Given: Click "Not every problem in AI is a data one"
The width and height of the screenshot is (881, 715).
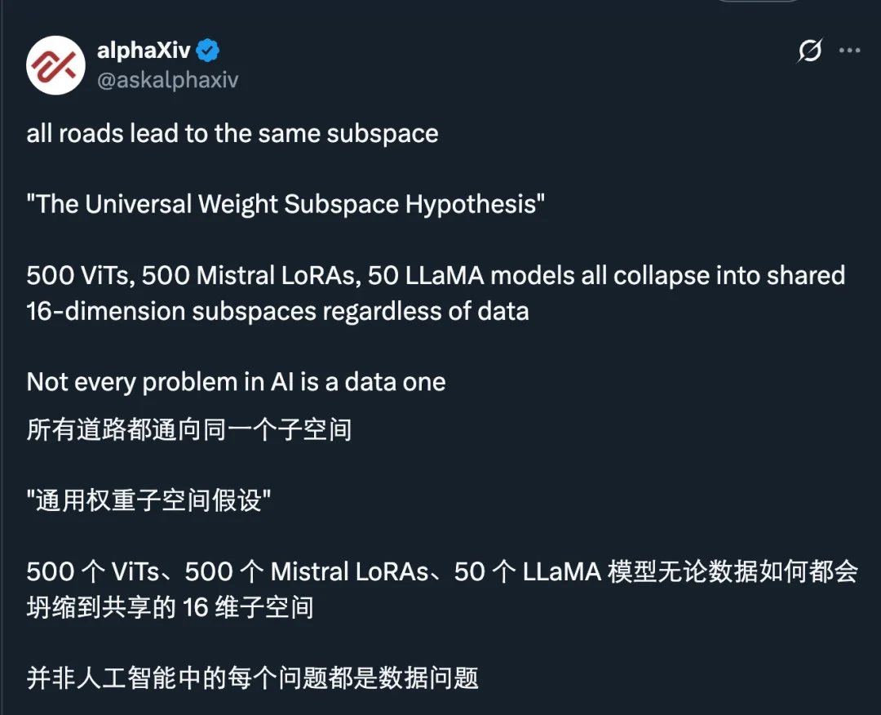Looking at the screenshot, I should click(x=236, y=381).
